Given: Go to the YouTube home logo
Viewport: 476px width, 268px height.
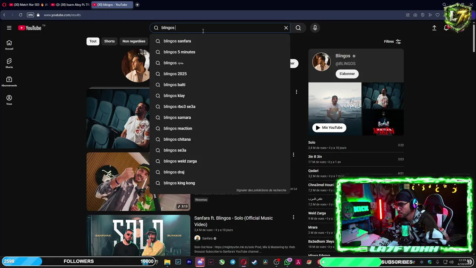Looking at the screenshot, I should [x=30, y=28].
